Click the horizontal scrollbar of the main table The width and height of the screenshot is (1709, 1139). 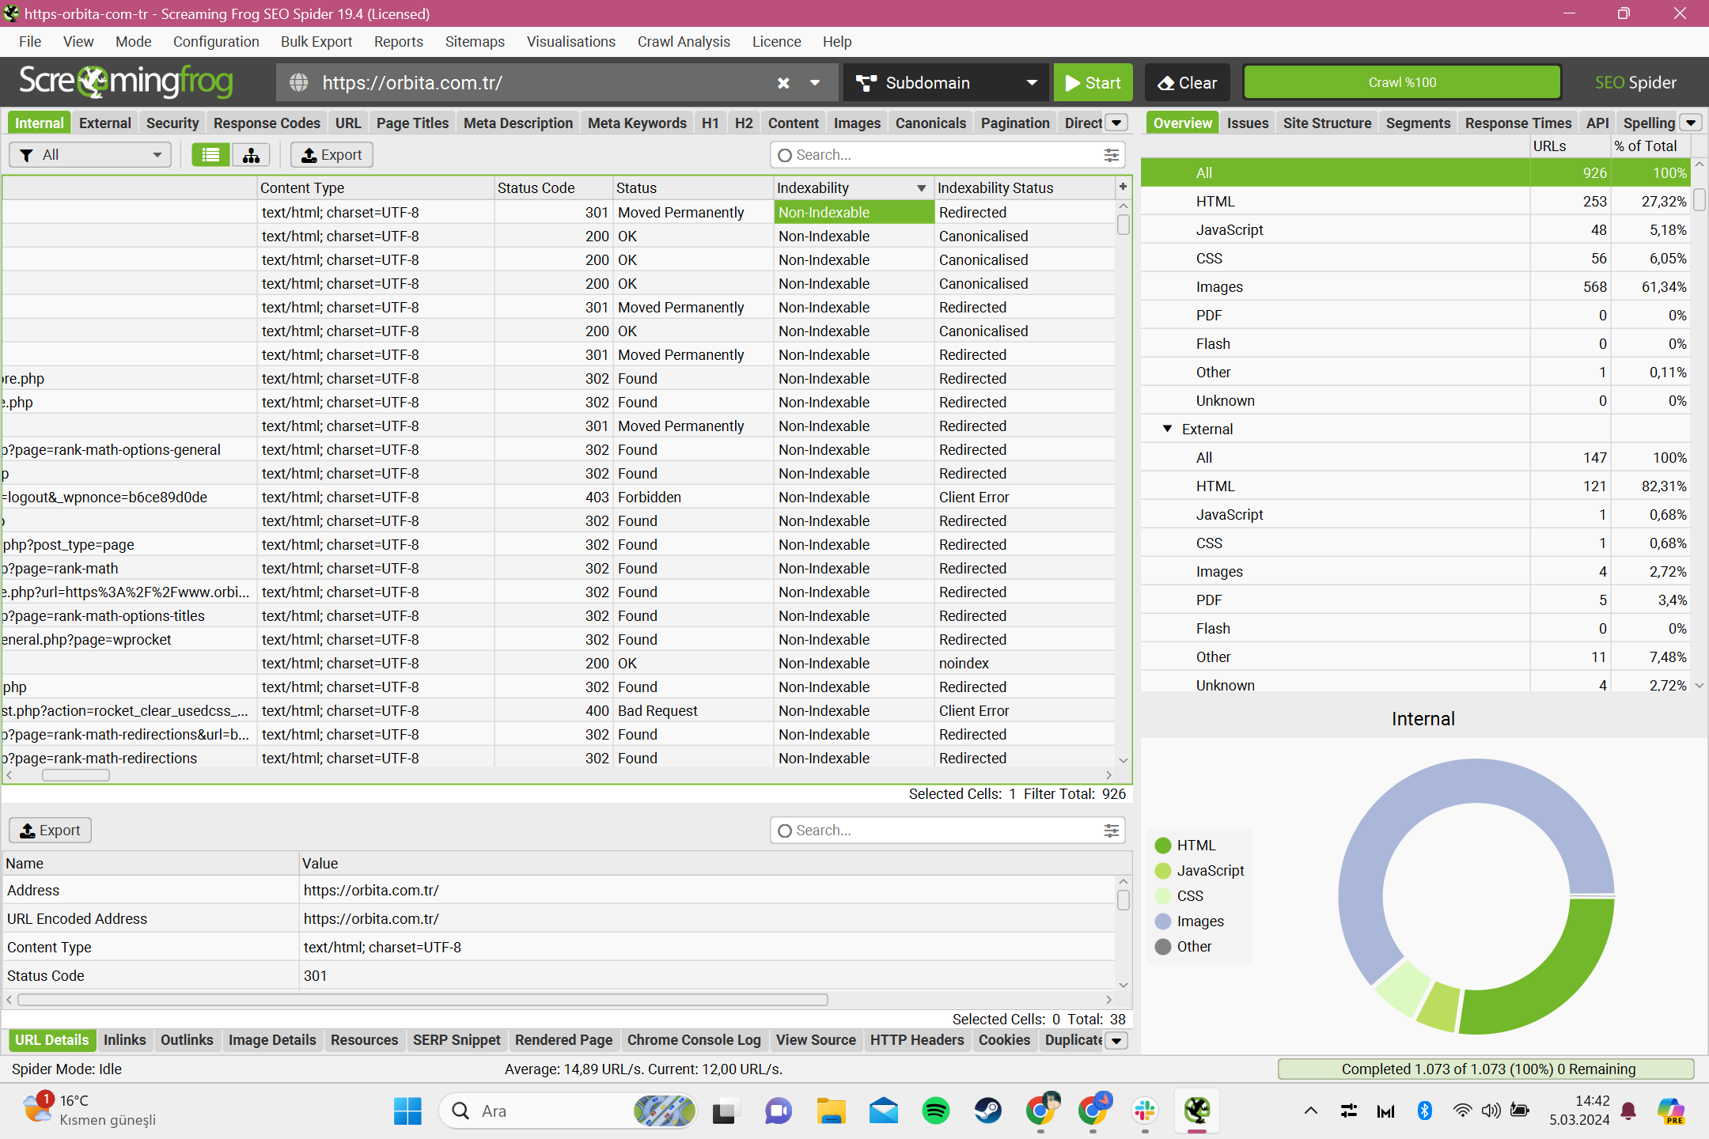[76, 775]
